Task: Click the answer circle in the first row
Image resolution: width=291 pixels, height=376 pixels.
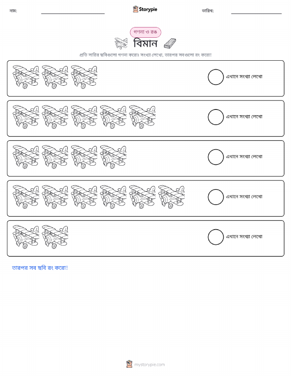Action: coord(215,77)
